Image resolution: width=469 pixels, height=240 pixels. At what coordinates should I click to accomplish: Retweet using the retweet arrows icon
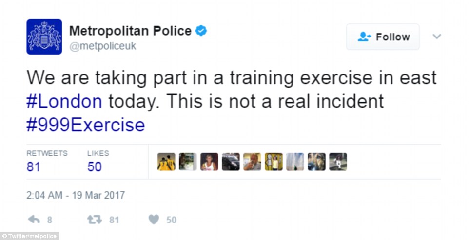point(94,220)
